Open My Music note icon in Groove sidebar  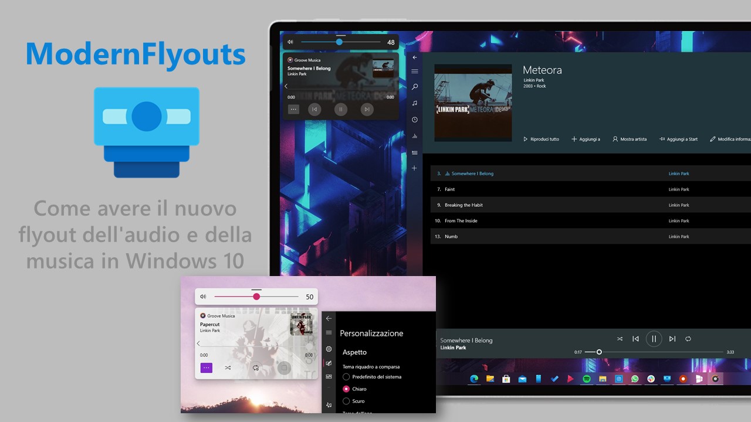click(415, 103)
